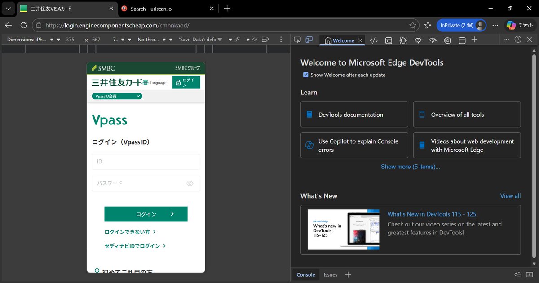Rotate the emulated device

pos(265,40)
